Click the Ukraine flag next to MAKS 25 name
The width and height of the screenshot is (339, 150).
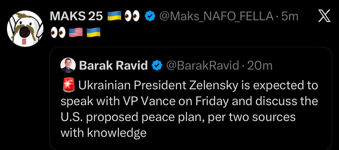[115, 15]
